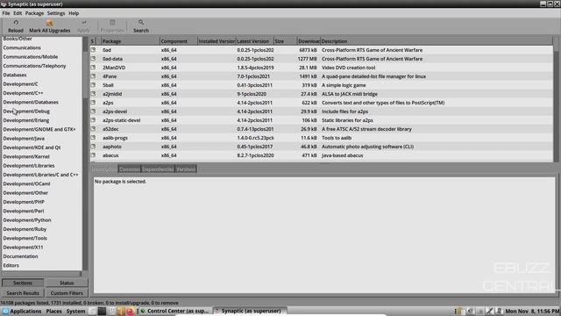Select the aalib-progs package name
This screenshot has width=561, height=316.
115,138
